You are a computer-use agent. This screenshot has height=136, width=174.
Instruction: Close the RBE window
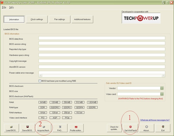171,2
